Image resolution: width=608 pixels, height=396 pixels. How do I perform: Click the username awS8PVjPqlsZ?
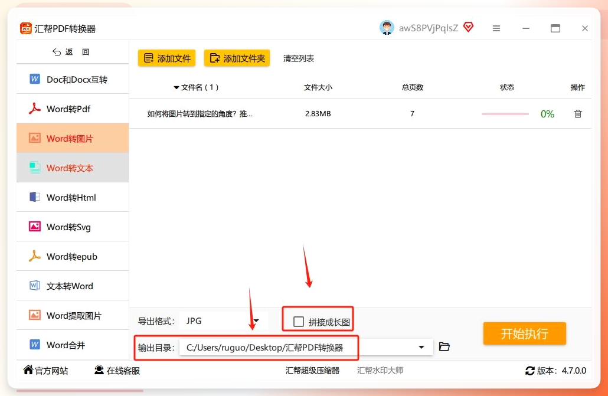(x=429, y=28)
